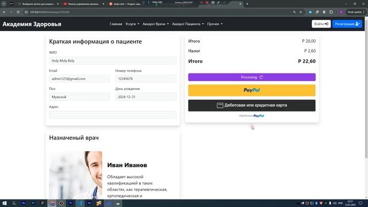The height and width of the screenshot is (207, 368).
Task: Click the card icon on debit card button
Action: click(x=220, y=105)
